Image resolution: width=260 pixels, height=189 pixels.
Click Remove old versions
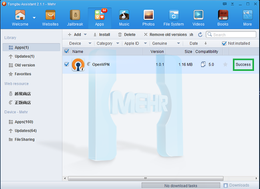click(165, 34)
